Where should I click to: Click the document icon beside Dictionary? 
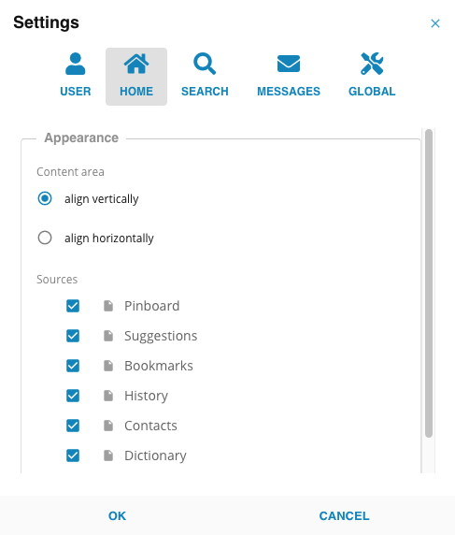point(108,455)
